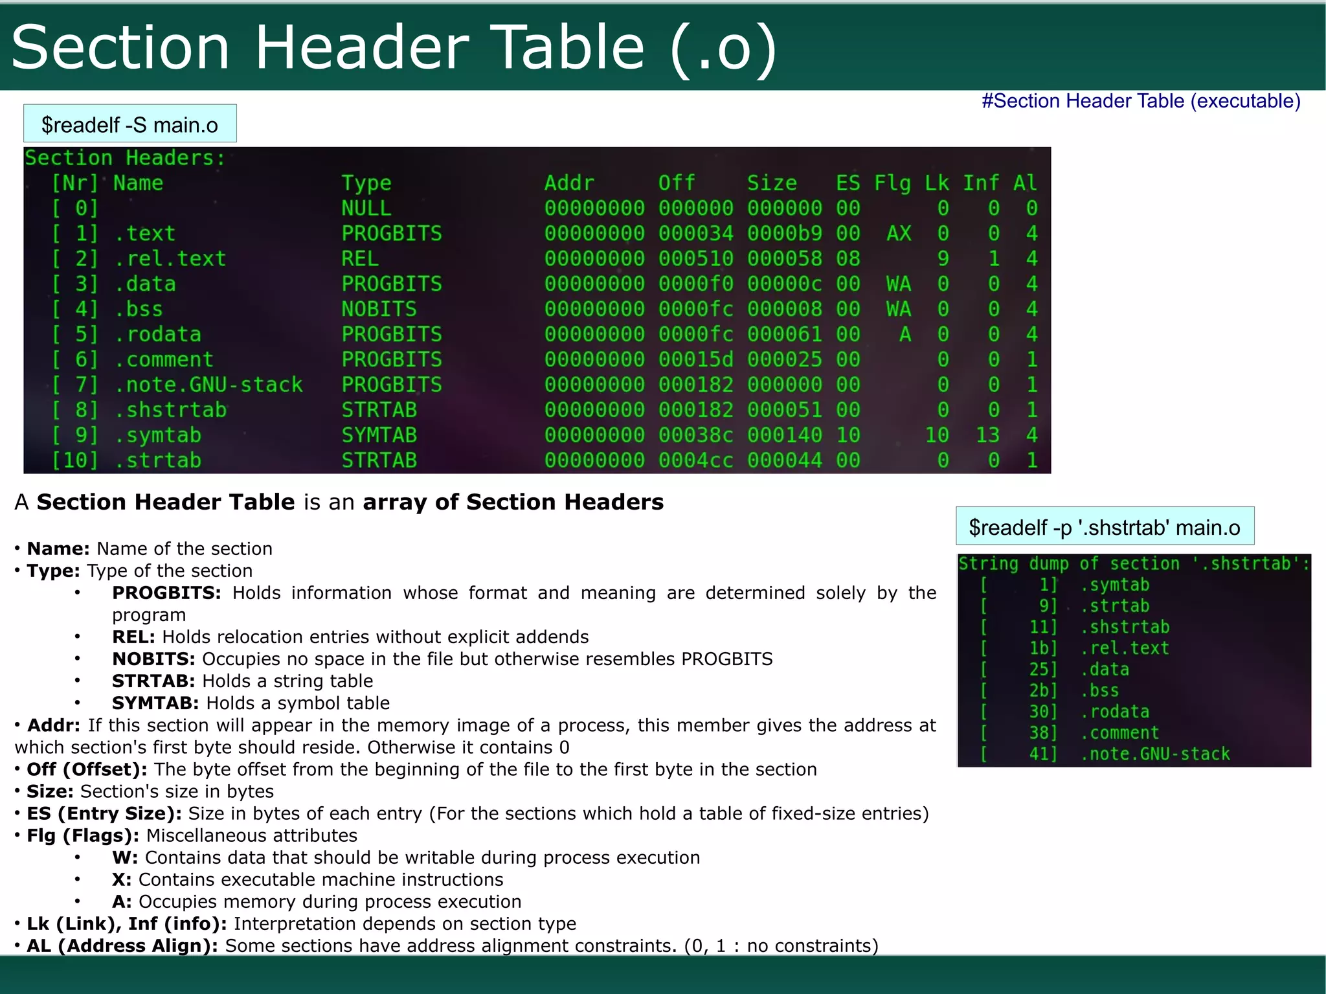Click the Inf column header

981,183
